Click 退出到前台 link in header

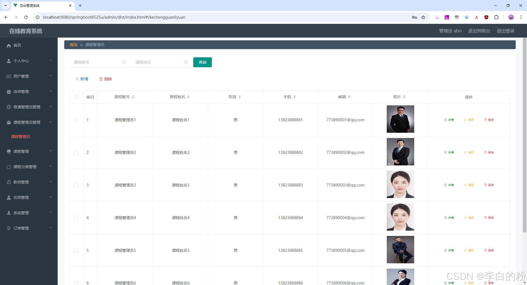[479, 31]
